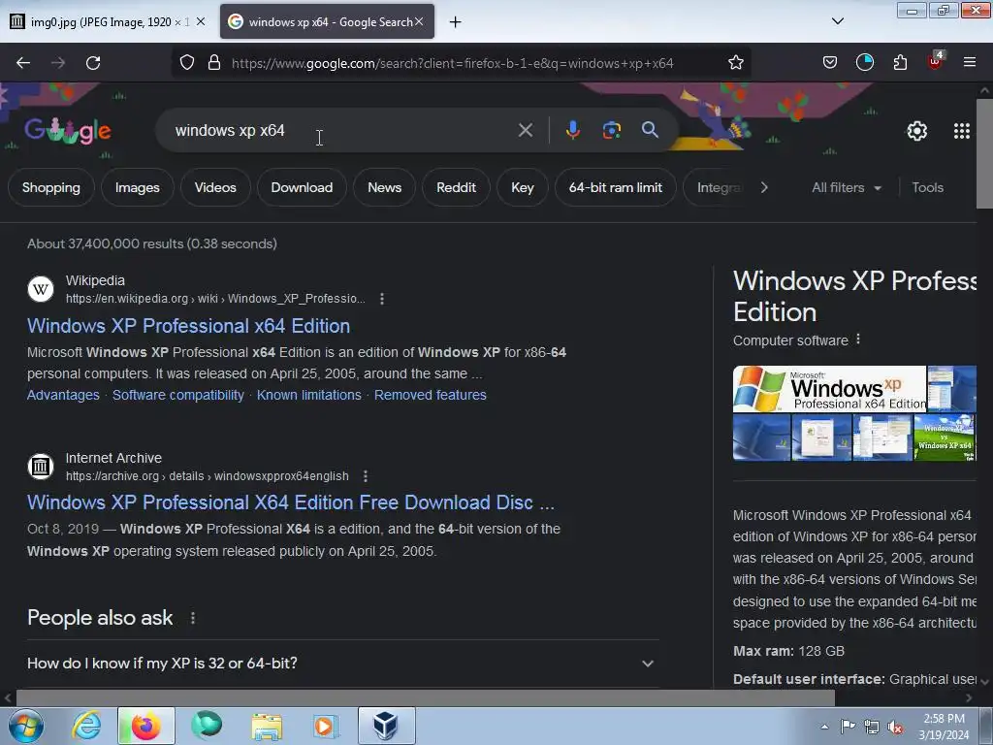Launch Internet Explorer from the taskbar
This screenshot has width=993, height=745.
coord(86,726)
